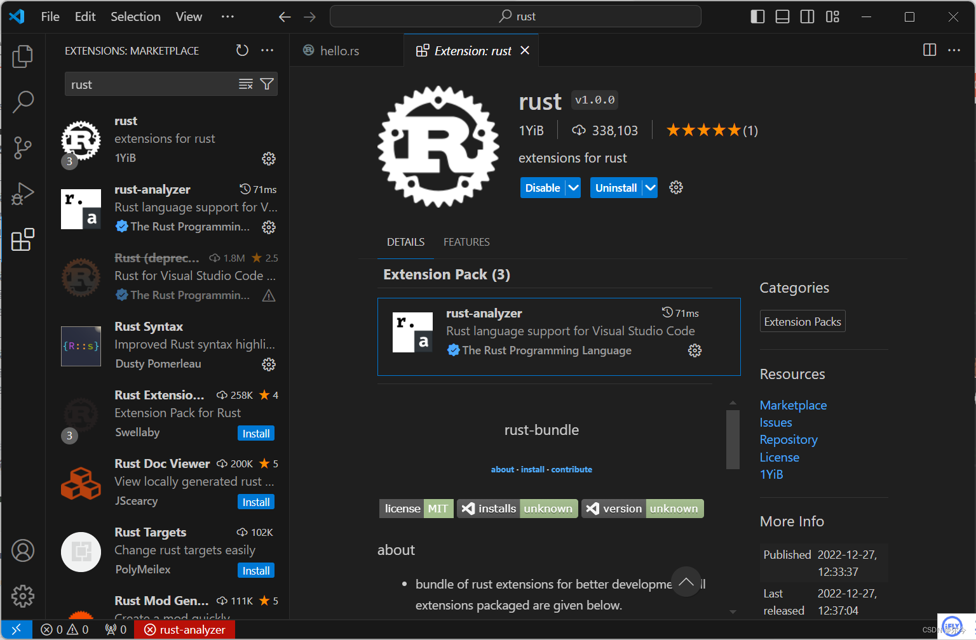Click the Uninstall button
Screen dimensions: 976x640
(616, 188)
